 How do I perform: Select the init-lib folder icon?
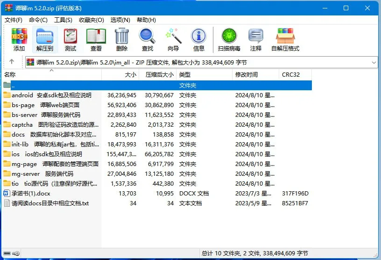point(7,144)
